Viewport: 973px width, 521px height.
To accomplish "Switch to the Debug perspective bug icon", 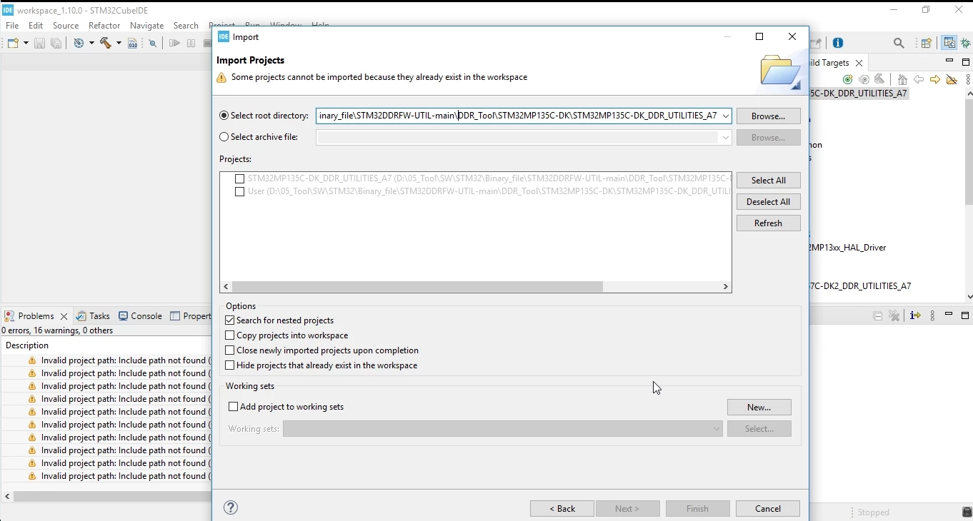I will (966, 44).
